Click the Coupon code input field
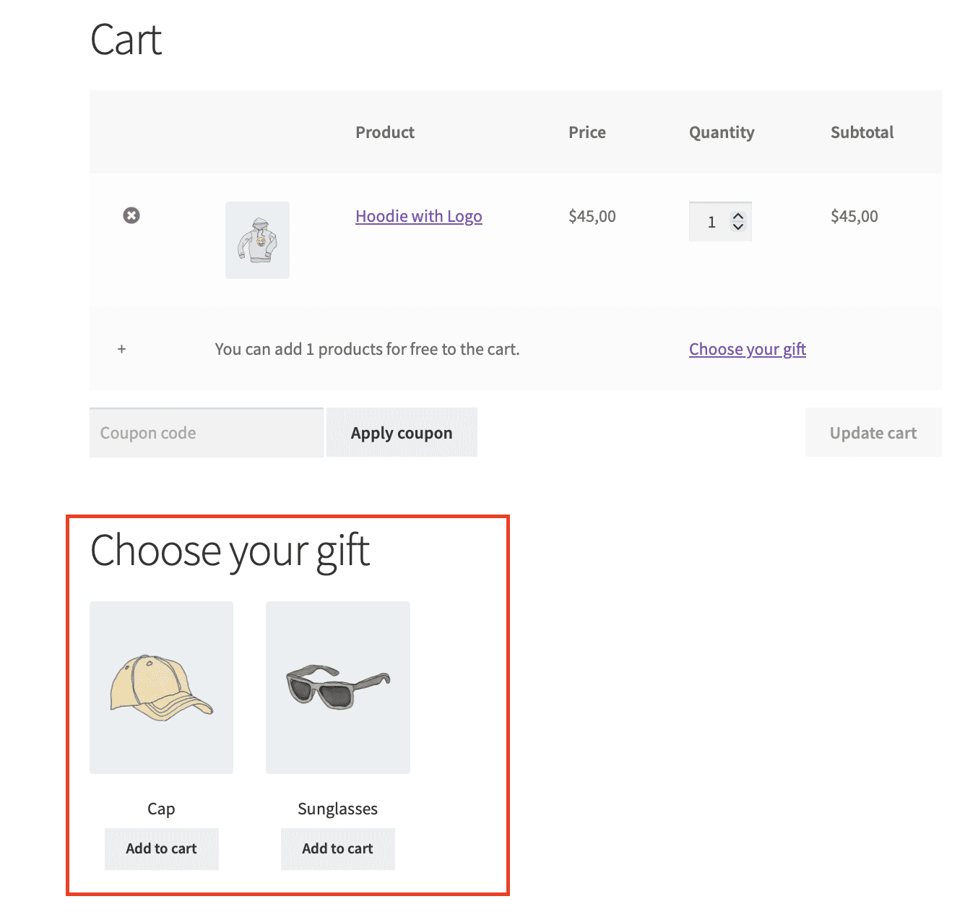 point(206,432)
